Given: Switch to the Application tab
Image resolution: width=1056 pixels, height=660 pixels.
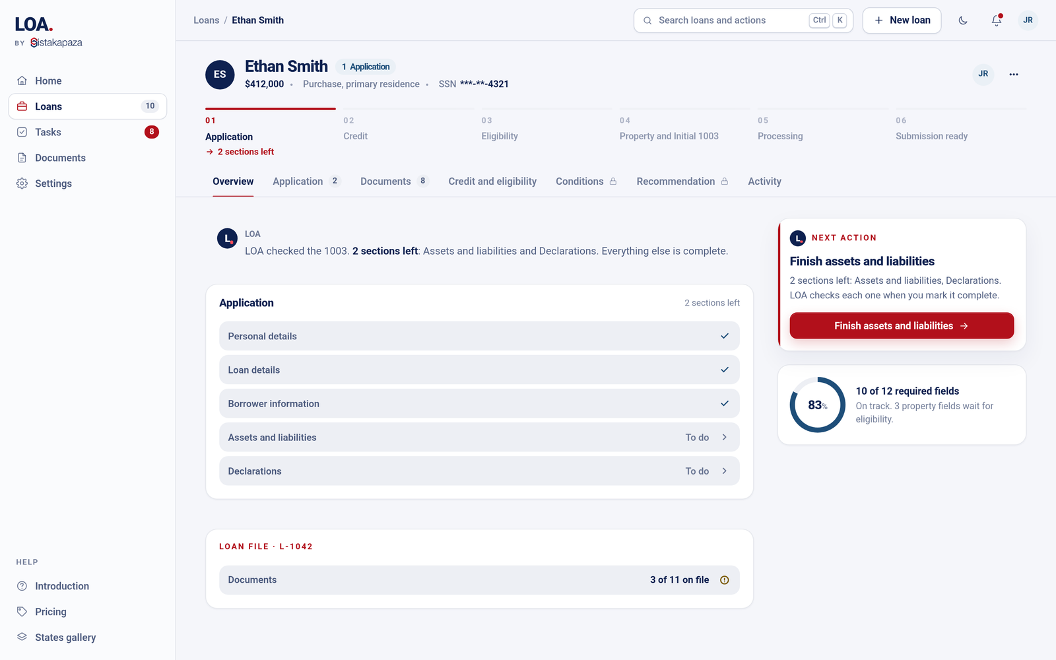Looking at the screenshot, I should [x=307, y=181].
